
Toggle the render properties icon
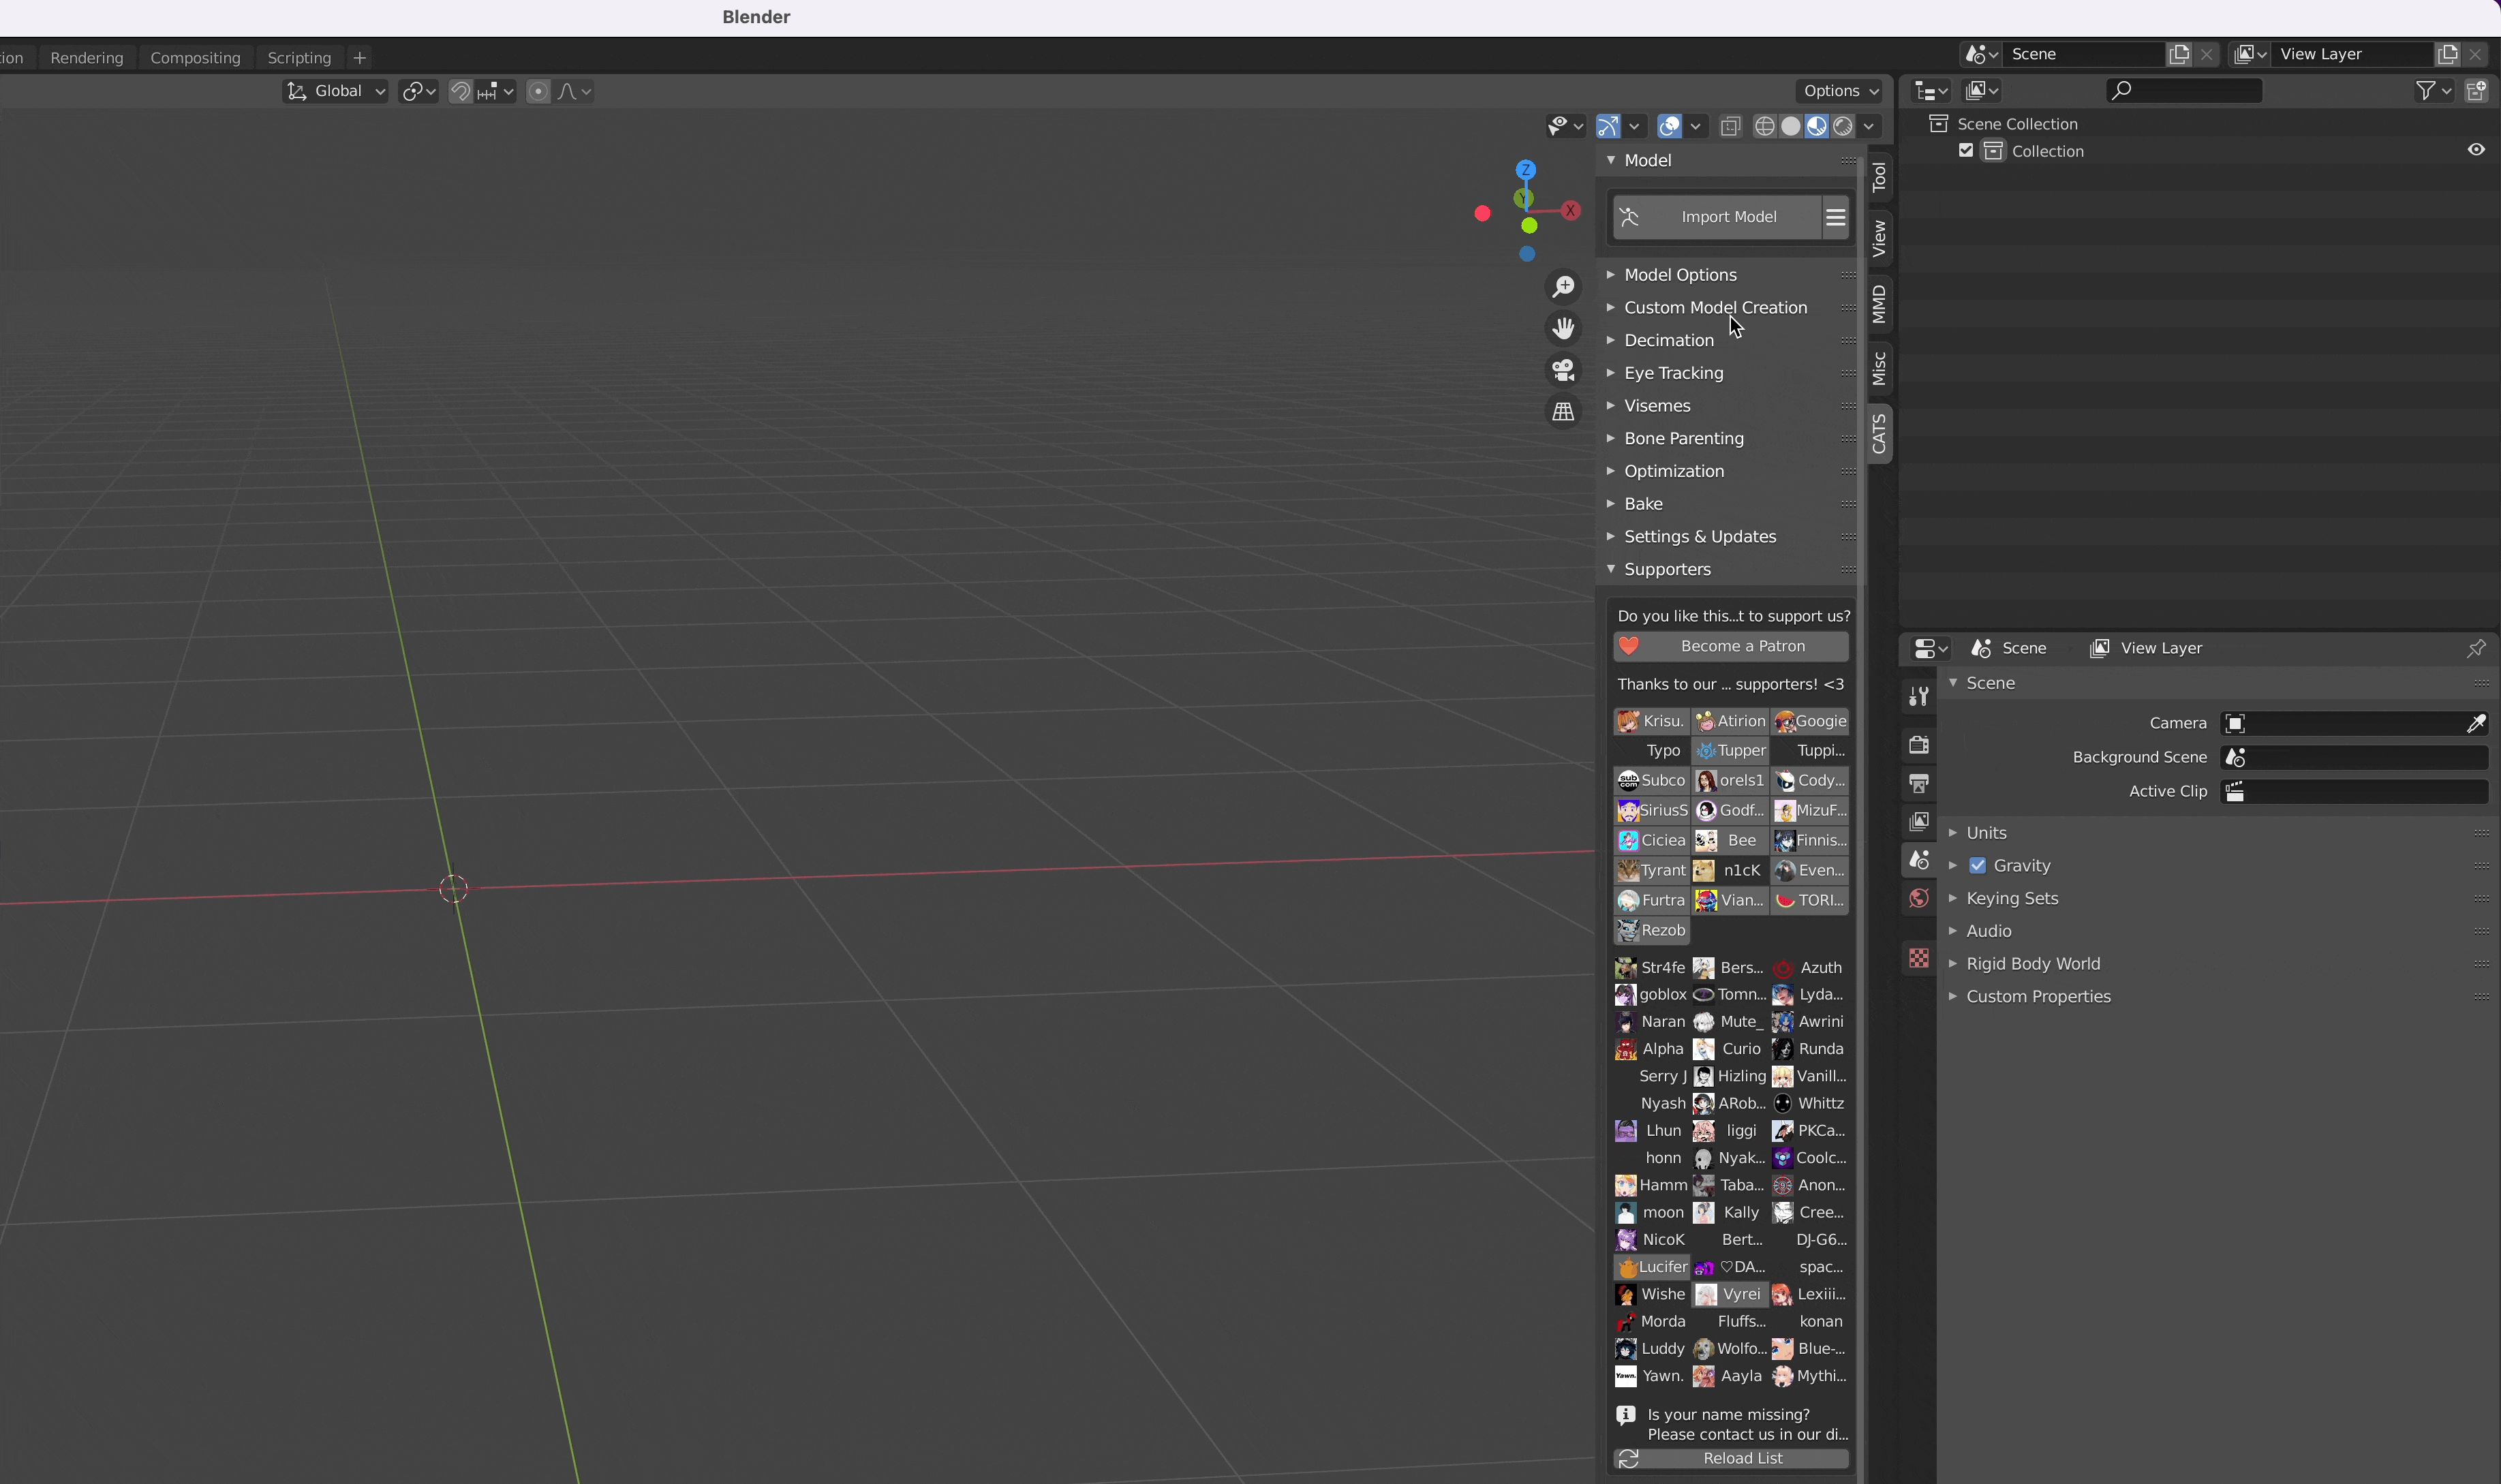pyautogui.click(x=1920, y=744)
